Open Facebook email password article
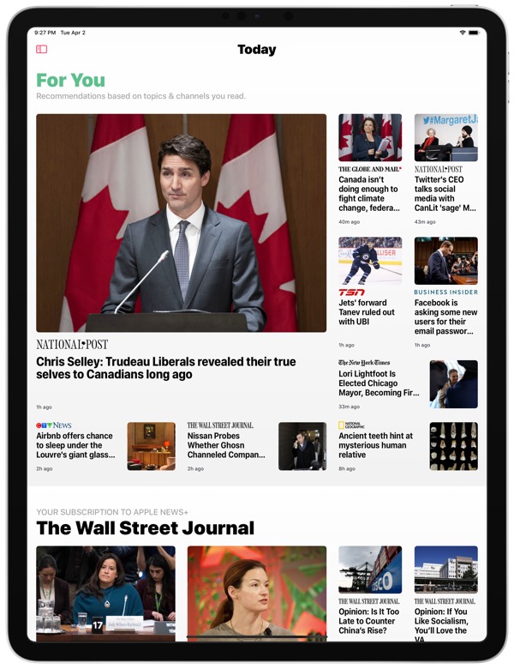This screenshot has height=669, width=514. point(445,317)
